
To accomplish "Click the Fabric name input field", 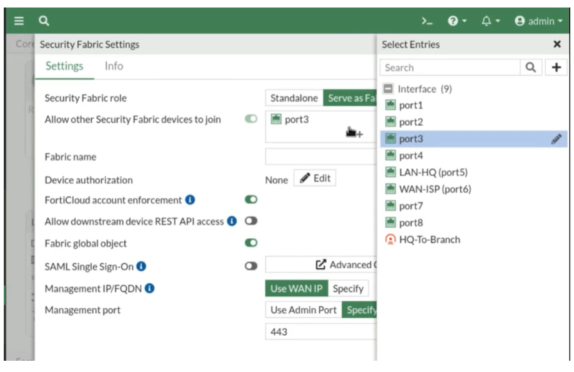I will 321,157.
